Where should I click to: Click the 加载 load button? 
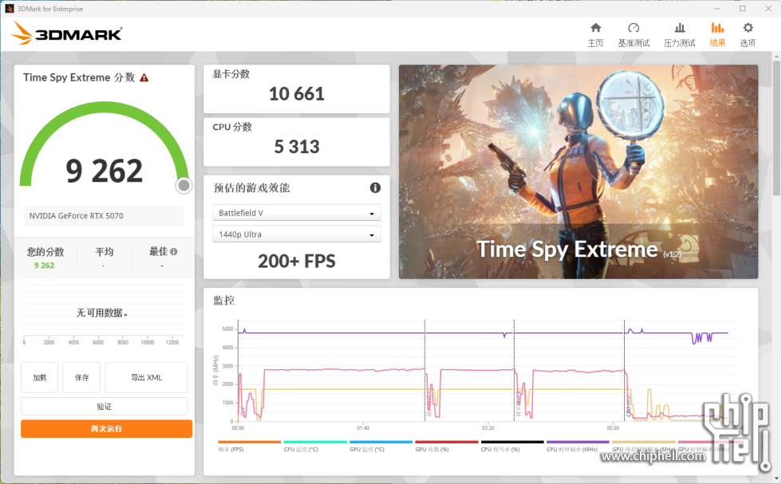tap(39, 377)
